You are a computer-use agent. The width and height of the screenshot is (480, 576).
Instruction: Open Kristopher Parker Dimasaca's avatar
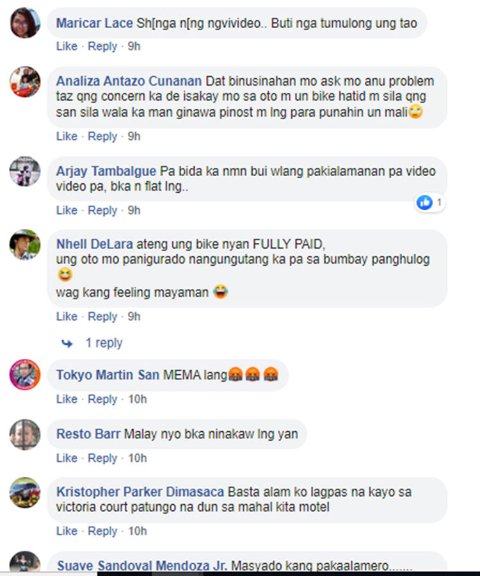[x=25, y=492]
